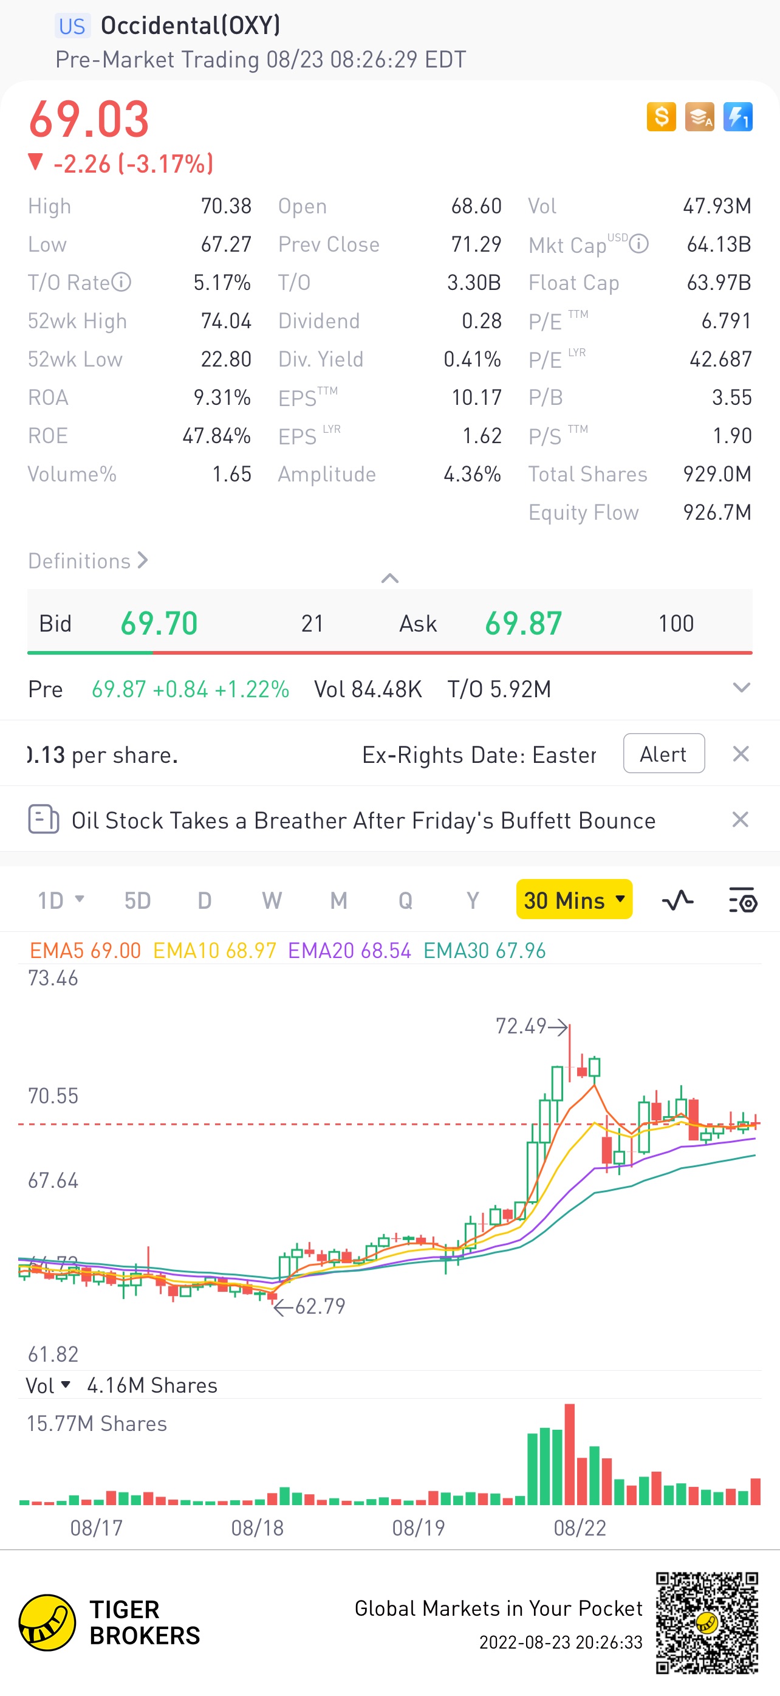Open chart display settings icon
The image size is (780, 1696).
(742, 899)
